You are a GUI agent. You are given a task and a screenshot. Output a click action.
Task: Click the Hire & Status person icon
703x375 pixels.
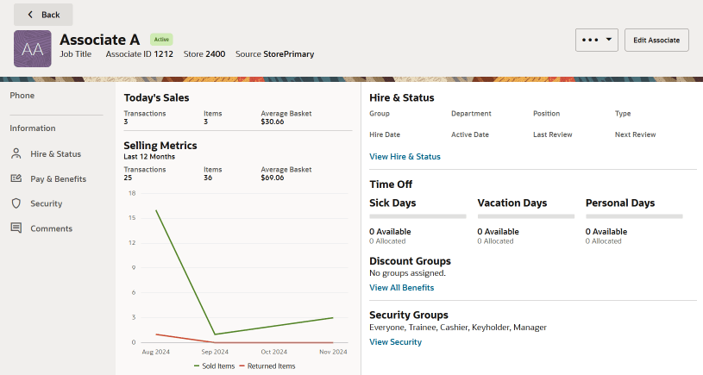16,153
